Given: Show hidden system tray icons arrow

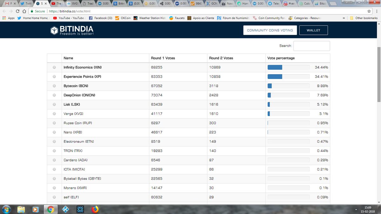Looking at the screenshot, I should pyautogui.click(x=356, y=210).
